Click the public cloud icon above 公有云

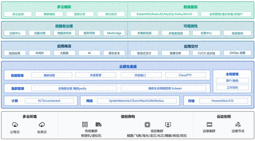pyautogui.click(x=15, y=124)
